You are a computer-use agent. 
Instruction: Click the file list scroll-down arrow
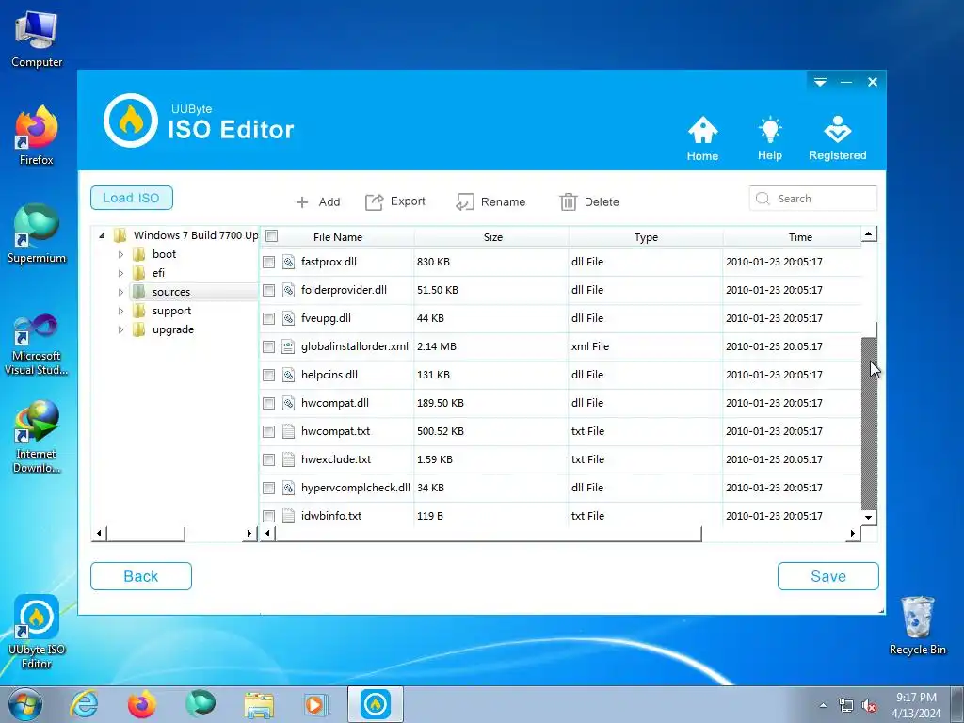pos(869,517)
